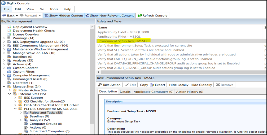Collapse the Manage Sites (24) node
This screenshot has height=135, width=267.
point(4,86)
